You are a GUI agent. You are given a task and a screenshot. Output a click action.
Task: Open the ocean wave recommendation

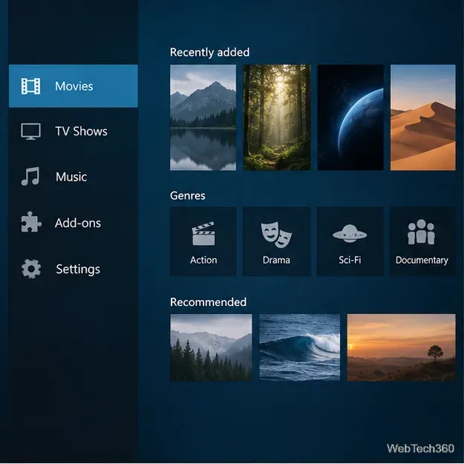300,347
